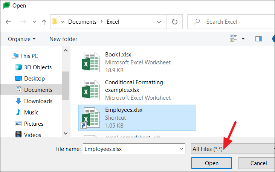Select the Book1.xlsx file icon
Image resolution: width=275 pixels, height=172 pixels.
pos(91,62)
